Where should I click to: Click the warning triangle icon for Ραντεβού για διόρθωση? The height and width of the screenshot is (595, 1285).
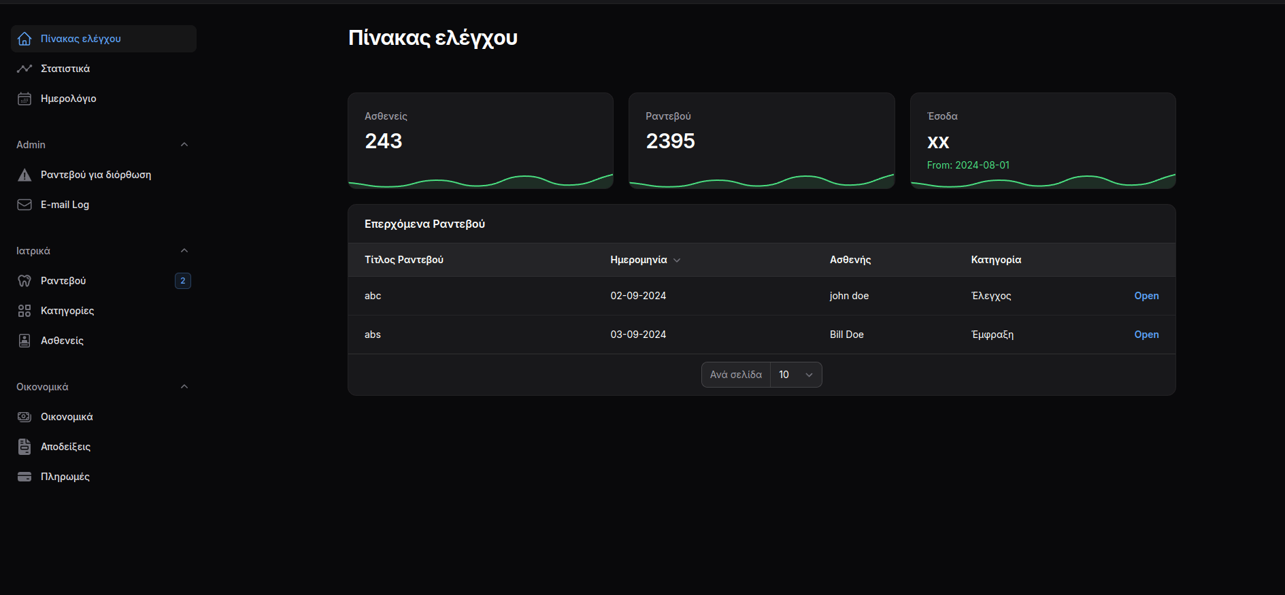click(x=24, y=175)
